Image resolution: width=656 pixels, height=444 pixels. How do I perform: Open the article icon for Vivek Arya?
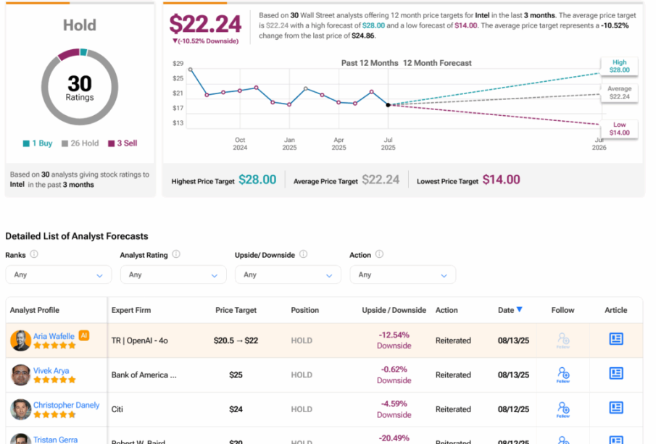pos(615,374)
